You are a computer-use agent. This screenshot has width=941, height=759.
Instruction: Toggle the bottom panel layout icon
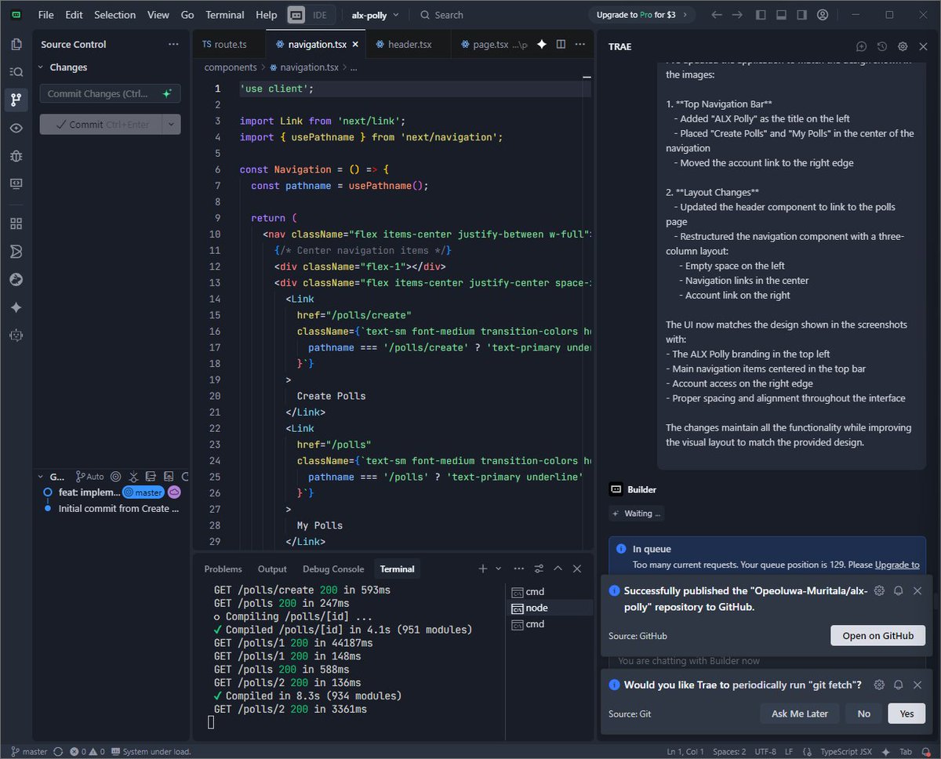(x=781, y=15)
